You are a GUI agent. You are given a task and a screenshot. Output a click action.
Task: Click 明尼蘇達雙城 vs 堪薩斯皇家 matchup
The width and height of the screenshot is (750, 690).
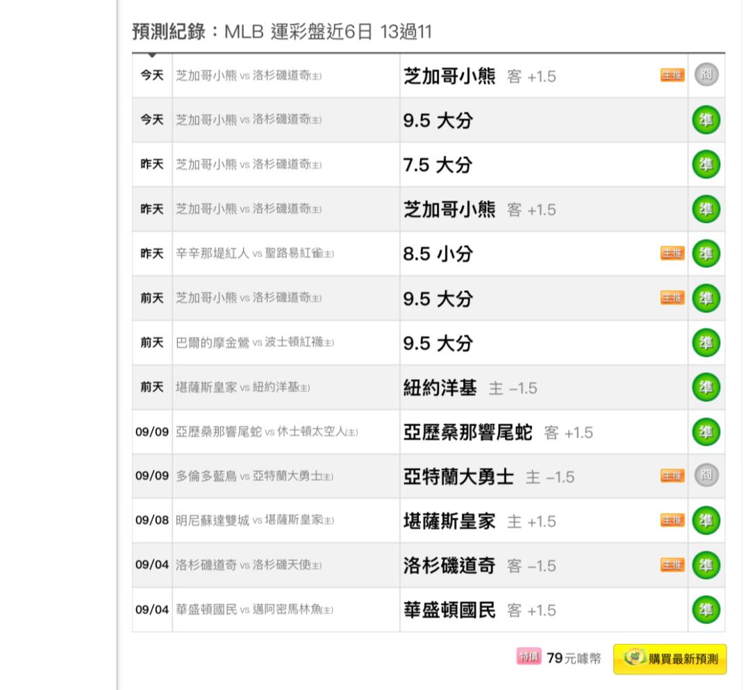tap(254, 520)
